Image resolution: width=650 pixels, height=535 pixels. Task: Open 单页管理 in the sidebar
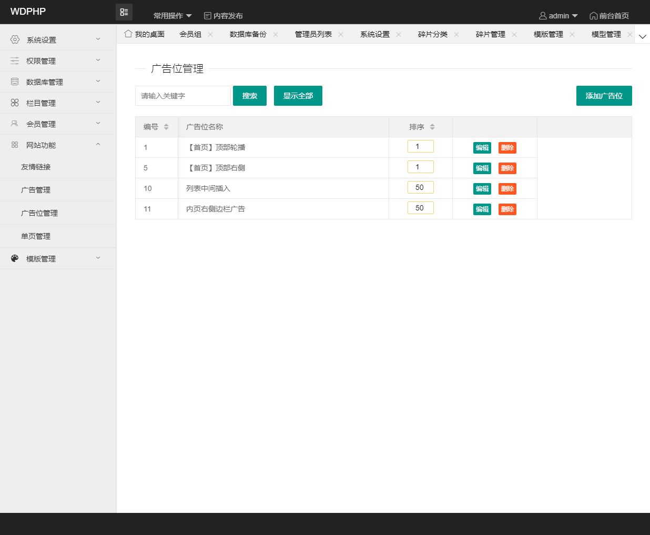tap(58, 236)
